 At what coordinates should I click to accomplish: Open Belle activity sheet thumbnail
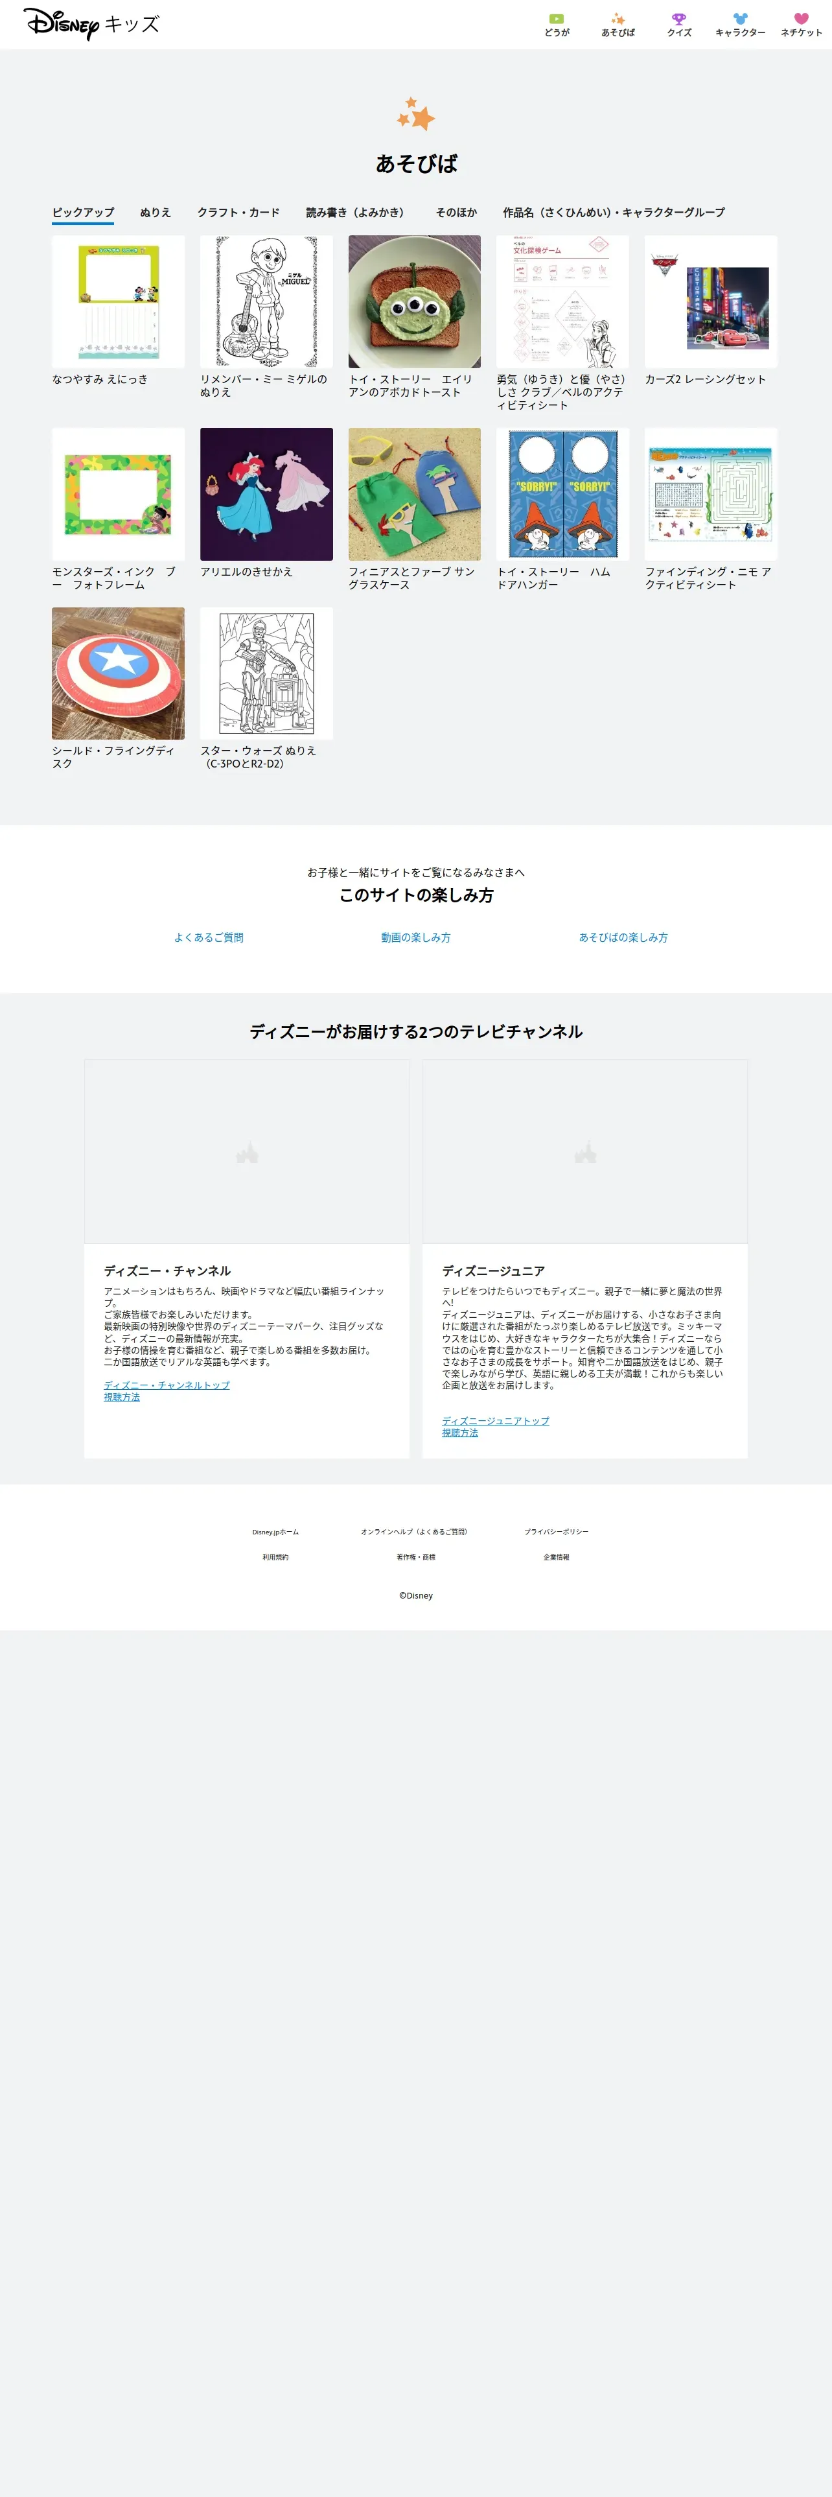click(562, 301)
